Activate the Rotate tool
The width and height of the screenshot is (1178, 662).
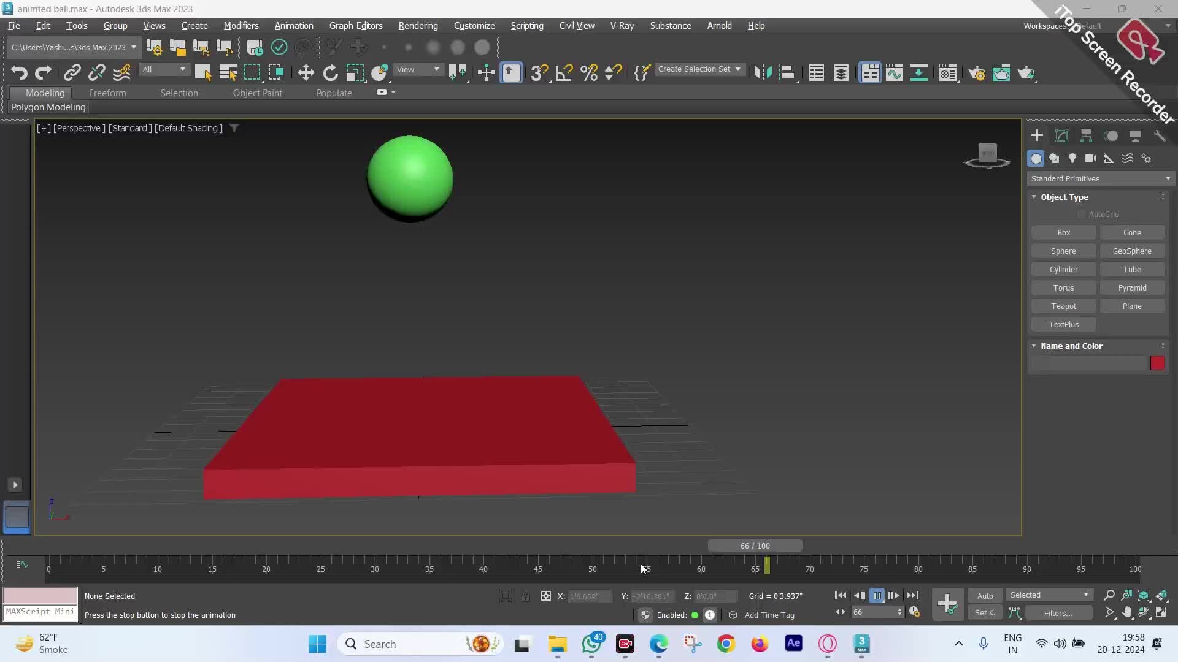click(330, 72)
